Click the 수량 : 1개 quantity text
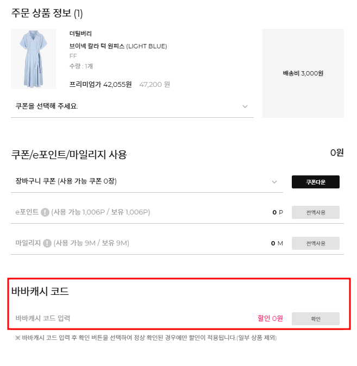The image size is (357, 366). [x=82, y=66]
